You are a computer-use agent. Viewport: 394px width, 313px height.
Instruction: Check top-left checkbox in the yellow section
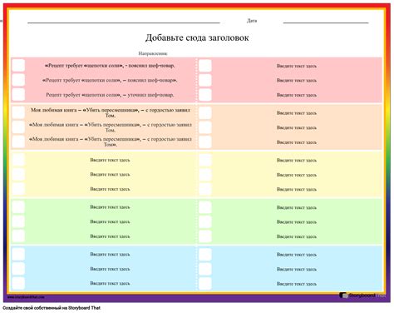pyautogui.click(x=18, y=160)
